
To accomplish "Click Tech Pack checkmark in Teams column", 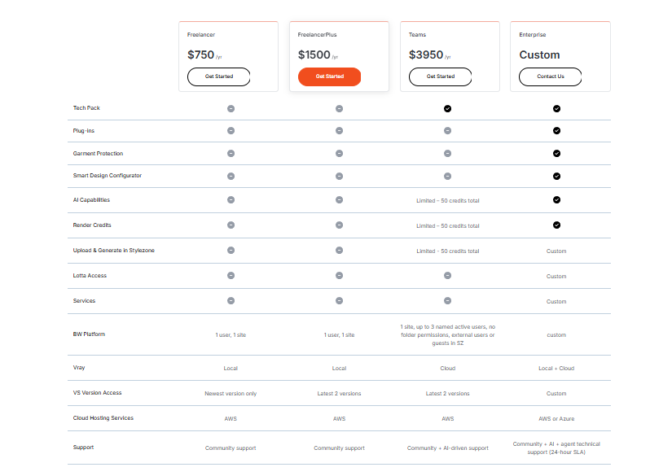I will tap(447, 109).
